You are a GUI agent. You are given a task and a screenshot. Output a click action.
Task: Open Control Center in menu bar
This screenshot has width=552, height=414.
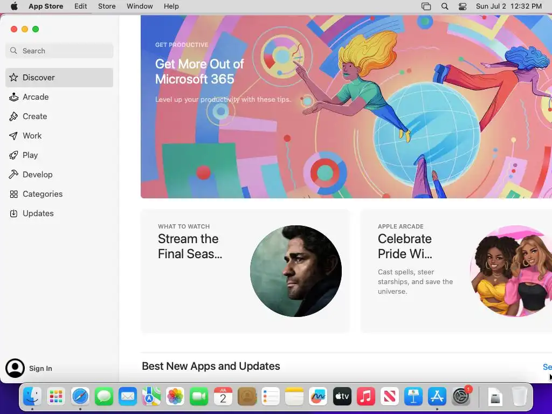pos(463,6)
